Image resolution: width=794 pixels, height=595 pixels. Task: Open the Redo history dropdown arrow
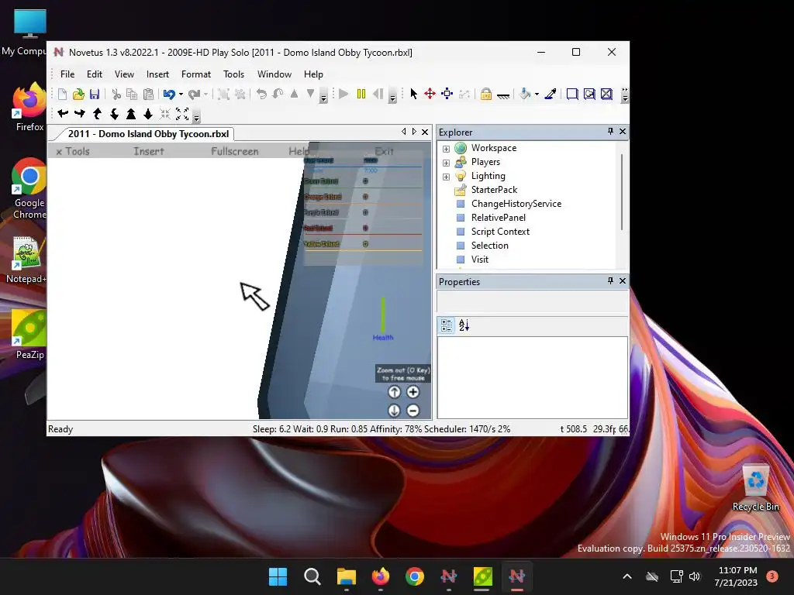point(205,94)
